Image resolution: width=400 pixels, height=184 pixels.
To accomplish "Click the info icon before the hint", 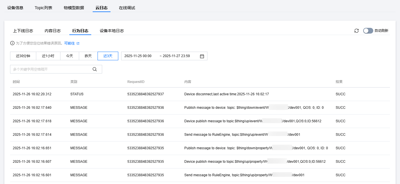I will tap(12, 43).
